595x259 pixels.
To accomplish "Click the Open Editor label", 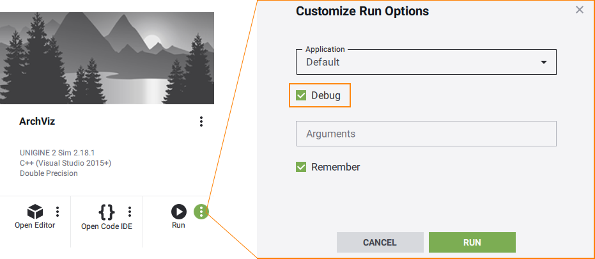I will coord(35,225).
